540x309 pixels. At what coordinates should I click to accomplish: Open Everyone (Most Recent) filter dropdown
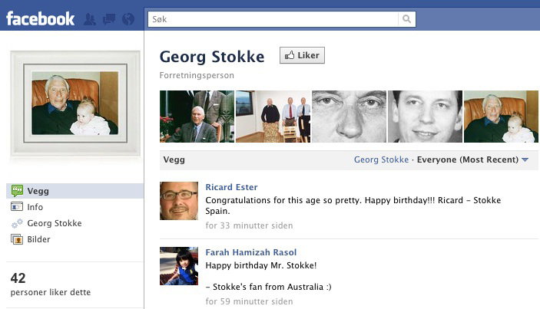[x=472, y=159]
